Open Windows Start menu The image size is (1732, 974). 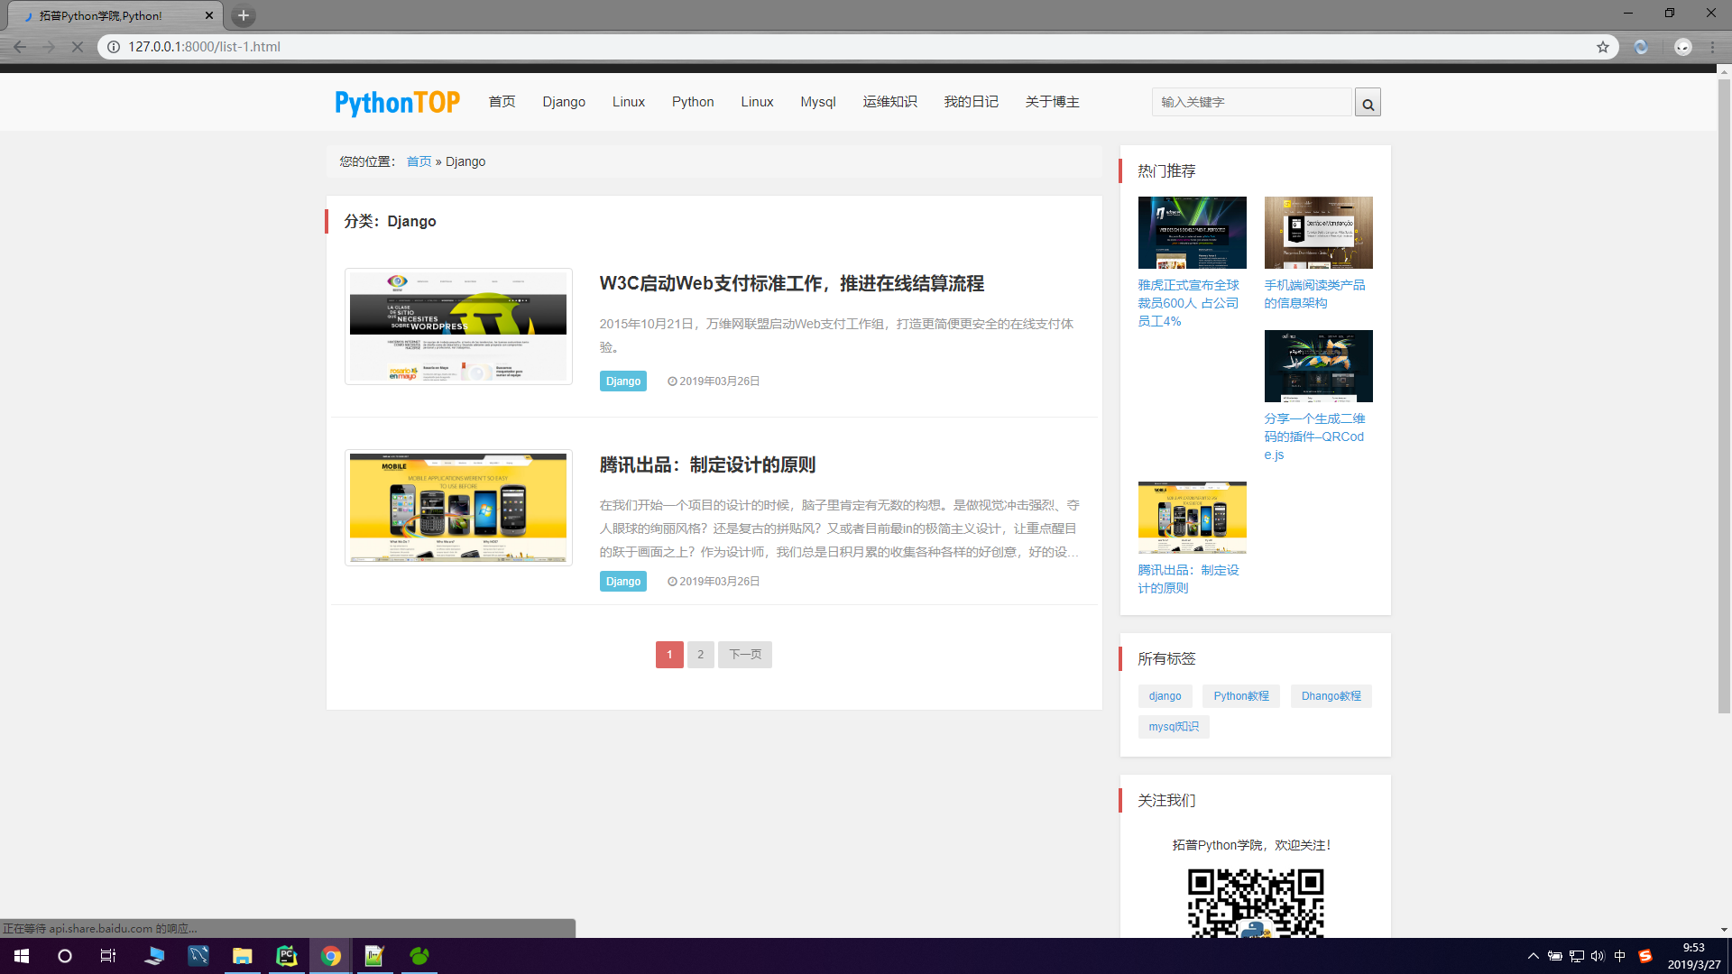22,956
